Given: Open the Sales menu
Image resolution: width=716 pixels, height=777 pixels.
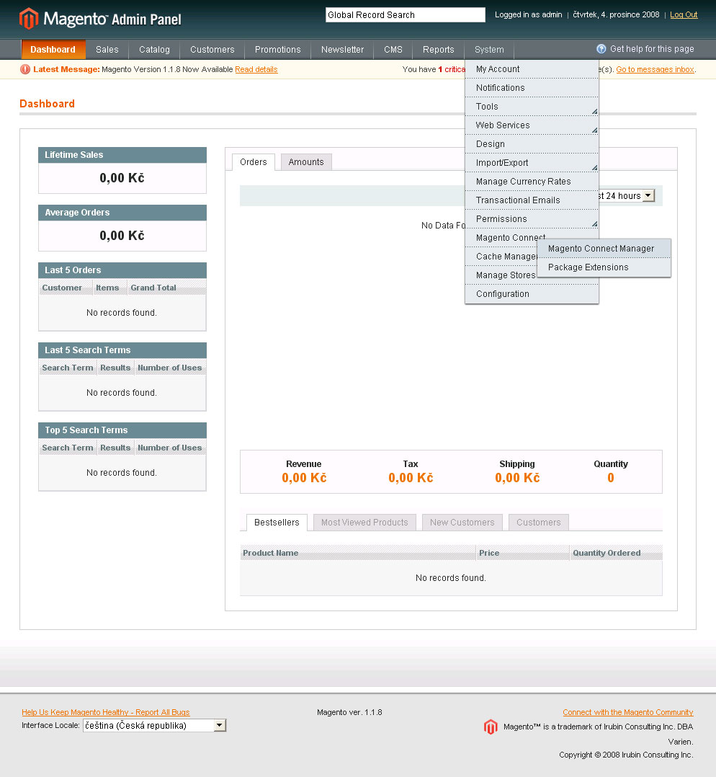Looking at the screenshot, I should (x=107, y=50).
